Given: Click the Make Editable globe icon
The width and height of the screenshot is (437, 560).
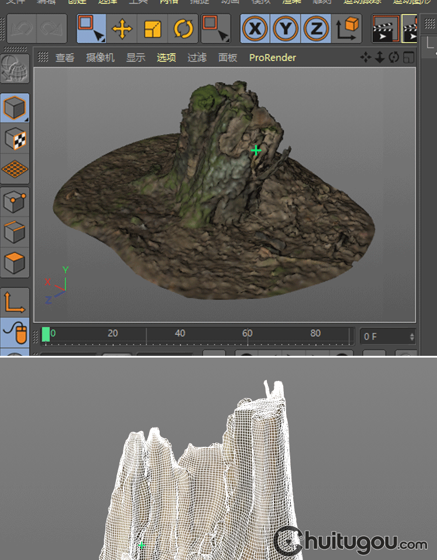Looking at the screenshot, I should point(15,69).
